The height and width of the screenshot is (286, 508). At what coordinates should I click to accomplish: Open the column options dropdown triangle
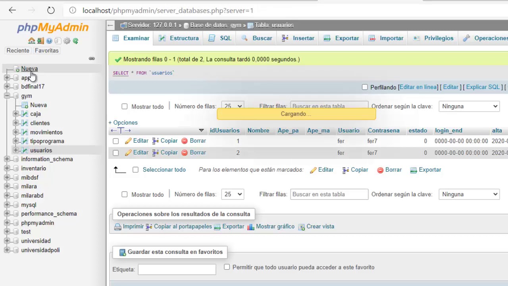(x=201, y=130)
